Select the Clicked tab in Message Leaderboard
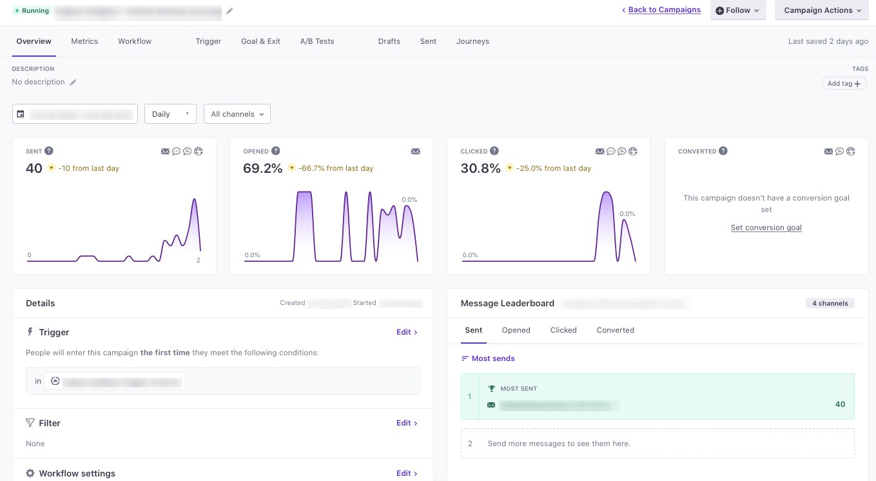Screen dimensions: 876x481 click(x=563, y=330)
